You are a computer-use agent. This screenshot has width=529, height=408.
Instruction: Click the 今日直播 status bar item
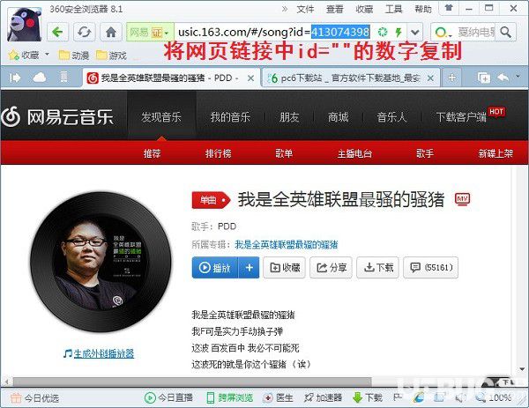pos(168,398)
